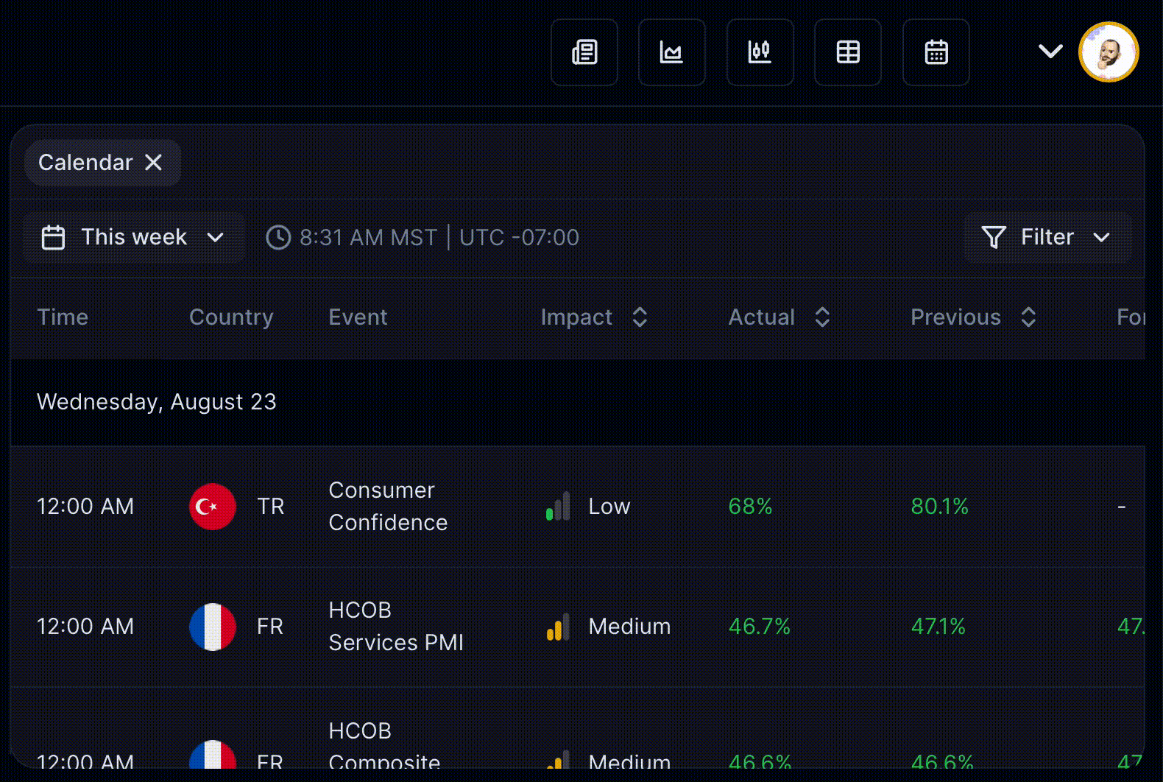The width and height of the screenshot is (1163, 782).
Task: Click the Time column header
Action: click(x=63, y=317)
